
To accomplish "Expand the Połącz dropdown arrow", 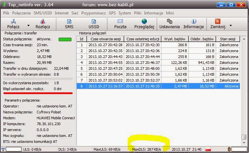I will 28,26.
